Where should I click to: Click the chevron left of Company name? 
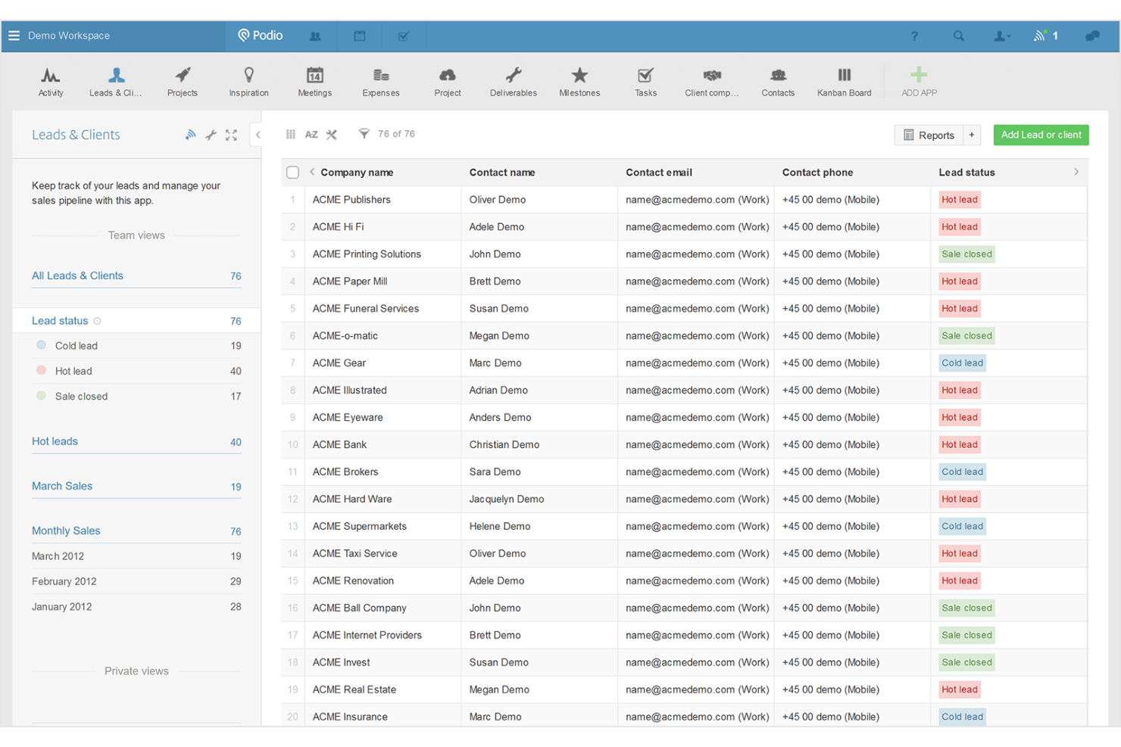(312, 172)
